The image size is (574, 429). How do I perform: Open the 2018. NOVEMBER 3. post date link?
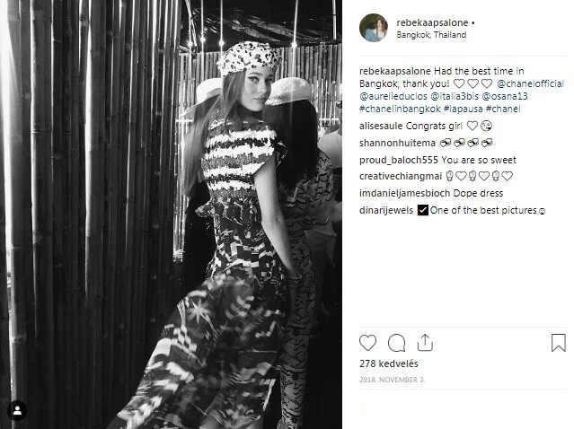392,380
